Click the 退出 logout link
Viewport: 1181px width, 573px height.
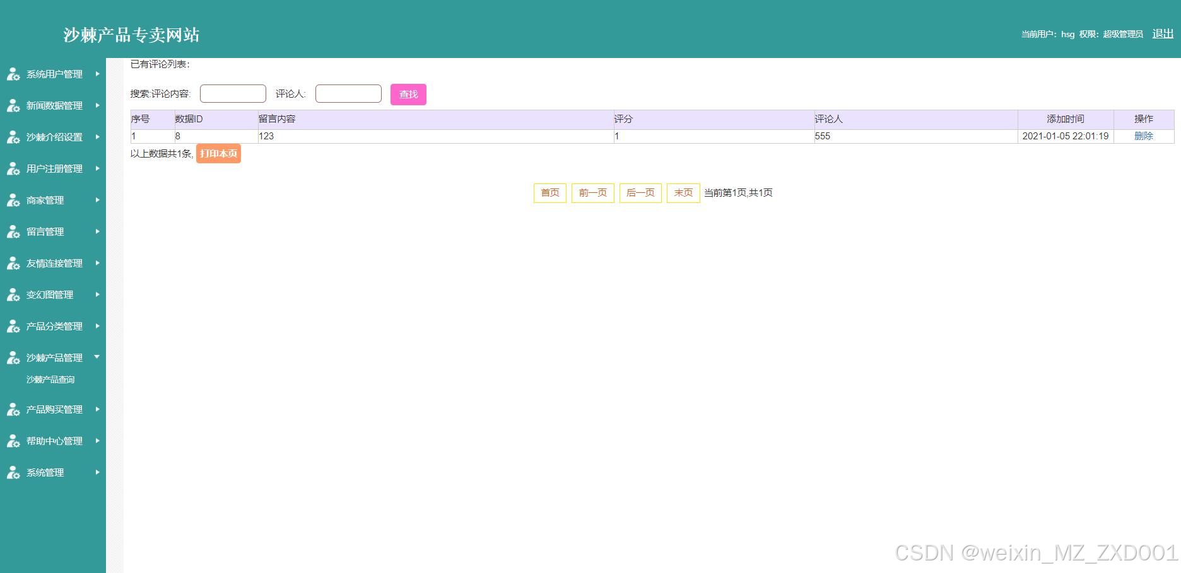tap(1163, 34)
